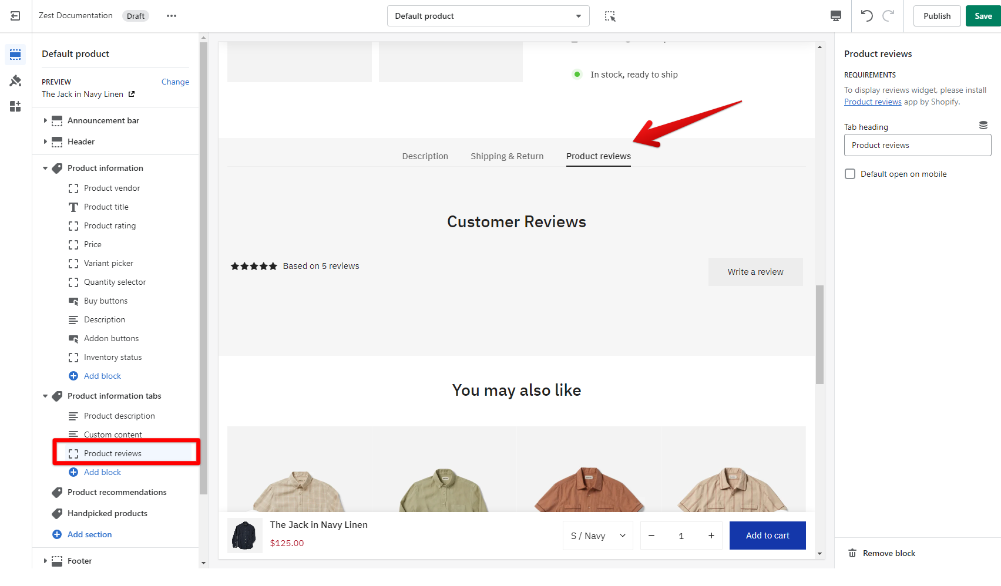Image resolution: width=1001 pixels, height=586 pixels.
Task: Click the five-star rating icons
Action: [254, 266]
